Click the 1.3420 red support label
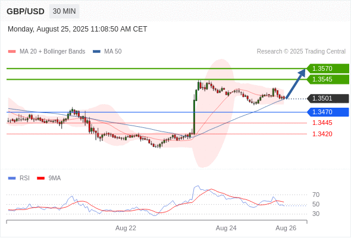 click(x=322, y=134)
